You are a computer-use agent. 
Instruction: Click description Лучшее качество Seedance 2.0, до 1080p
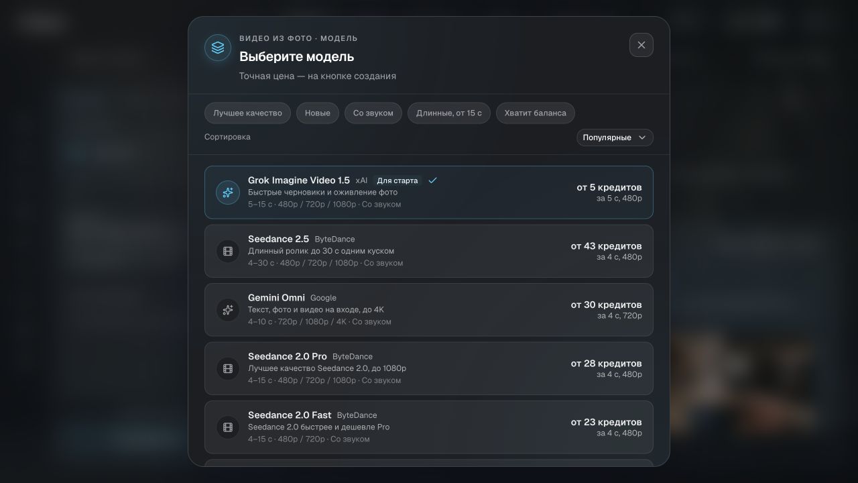coord(327,368)
